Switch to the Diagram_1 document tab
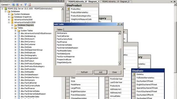The width and height of the screenshot is (177, 99). coord(83,2)
